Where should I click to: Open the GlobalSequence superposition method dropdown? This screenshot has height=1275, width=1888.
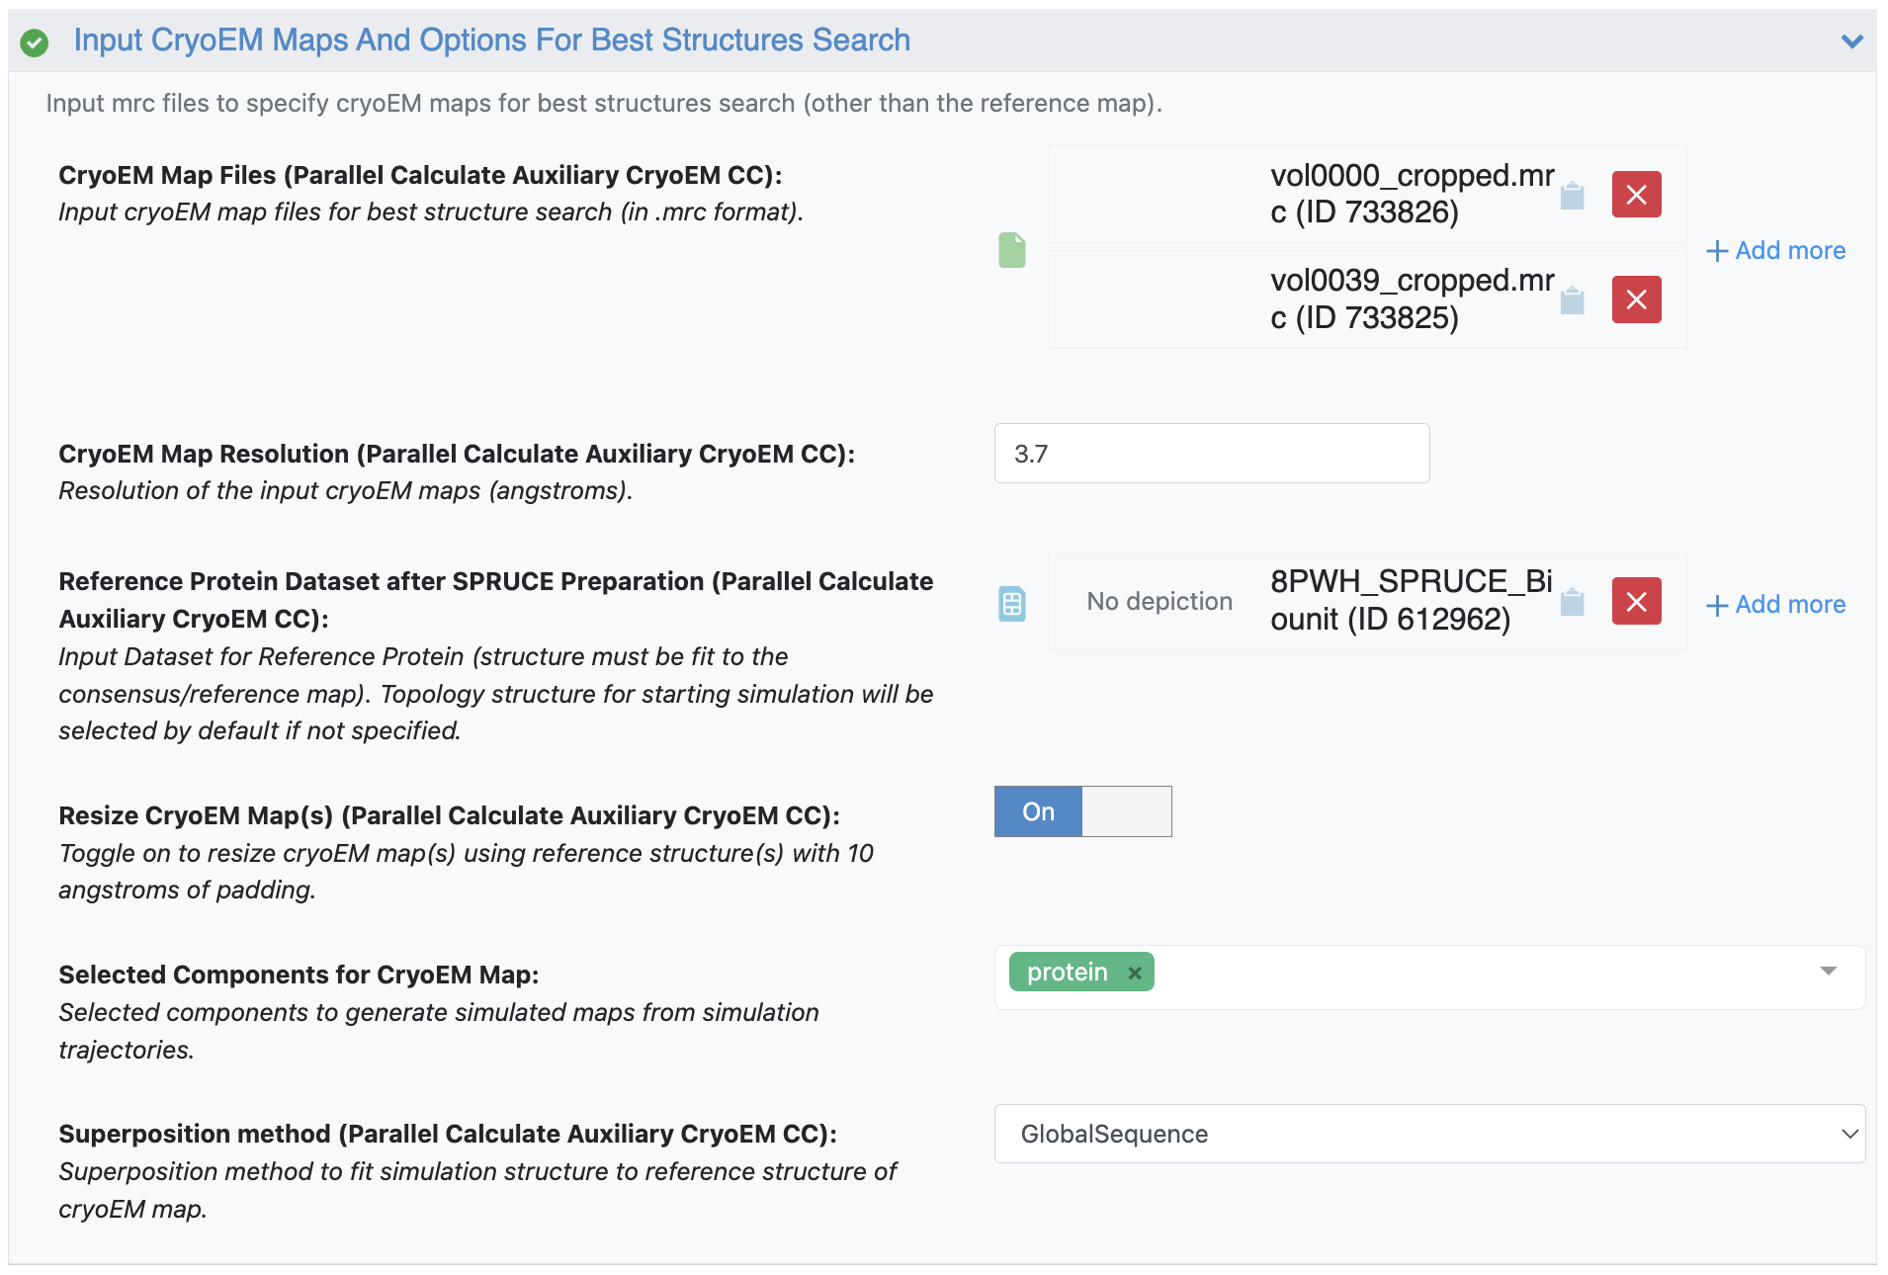1428,1134
